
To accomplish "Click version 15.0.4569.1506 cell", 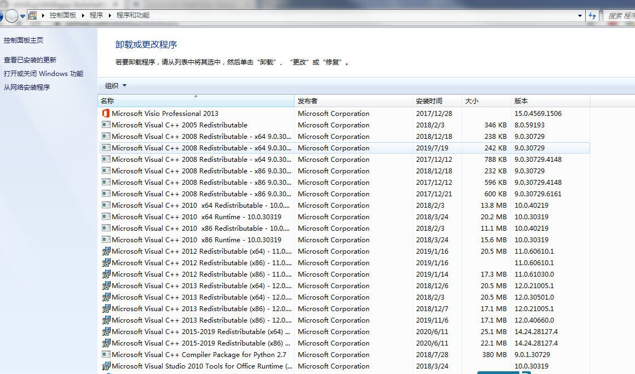I will 538,114.
